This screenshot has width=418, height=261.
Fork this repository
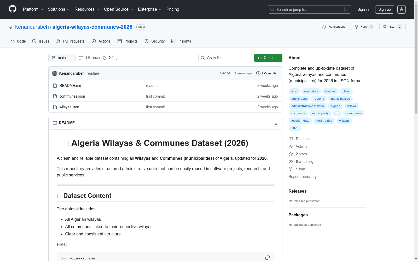click(364, 27)
